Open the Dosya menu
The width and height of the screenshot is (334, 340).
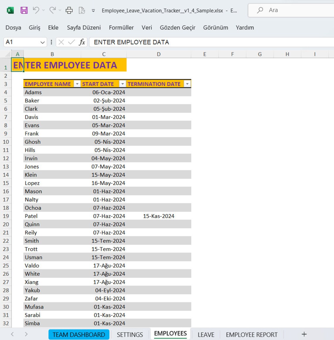click(x=13, y=28)
